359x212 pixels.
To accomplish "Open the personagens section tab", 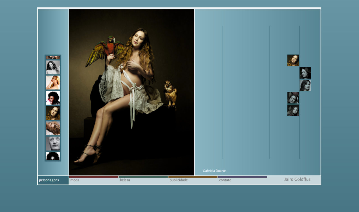I will (53, 180).
